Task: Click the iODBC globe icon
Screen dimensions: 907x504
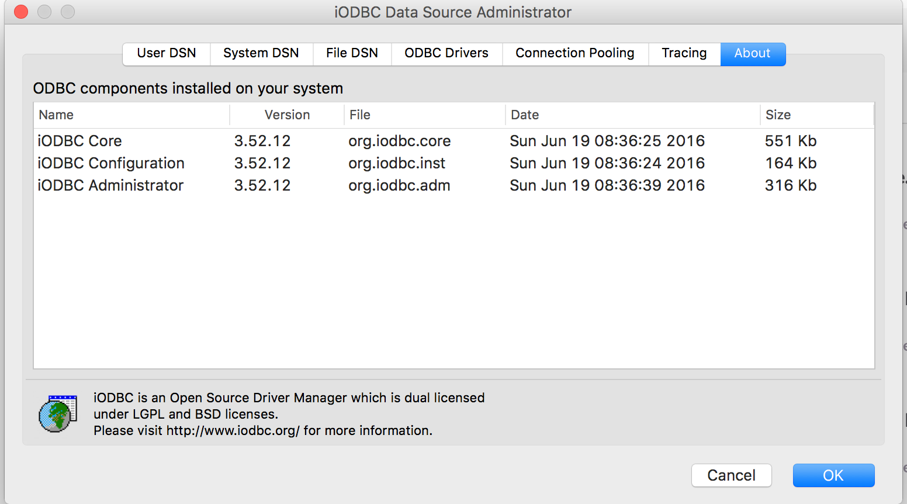Action: coord(57,413)
